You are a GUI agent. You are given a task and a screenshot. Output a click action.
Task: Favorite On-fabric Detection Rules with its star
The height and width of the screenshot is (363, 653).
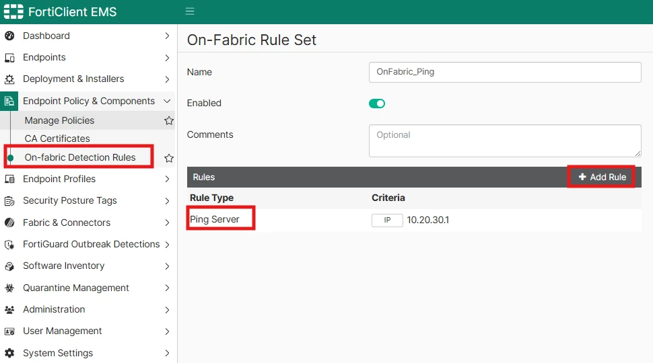[x=169, y=158]
